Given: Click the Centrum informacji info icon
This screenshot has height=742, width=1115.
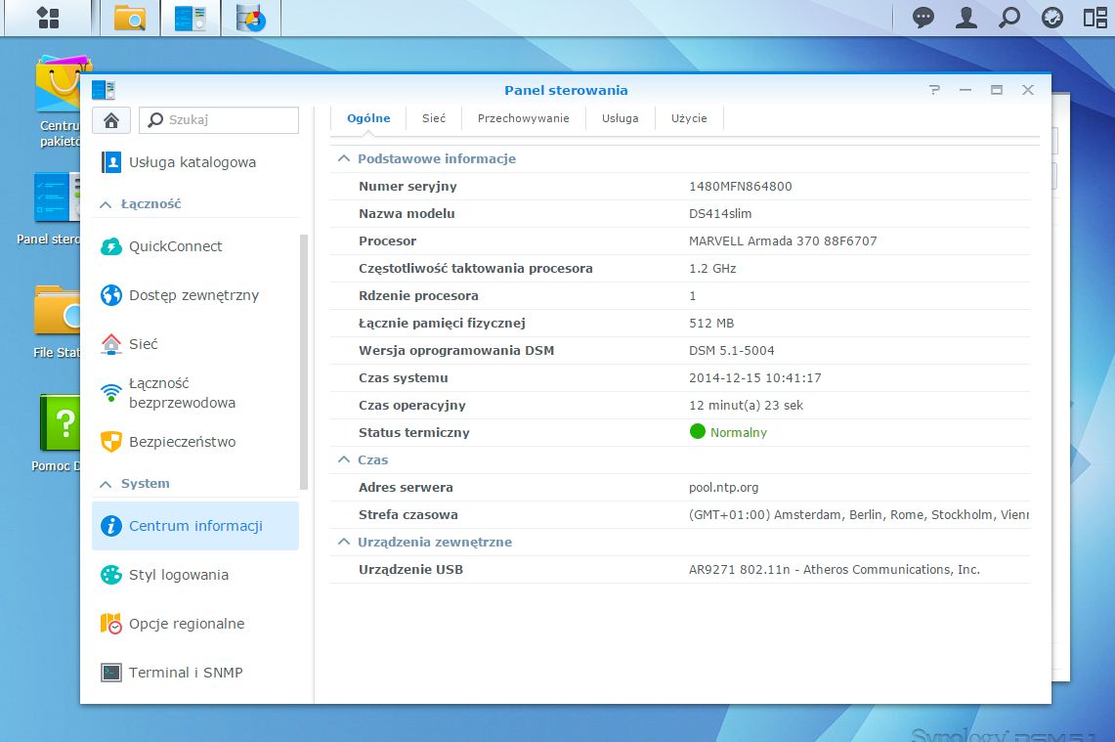Looking at the screenshot, I should 111,526.
